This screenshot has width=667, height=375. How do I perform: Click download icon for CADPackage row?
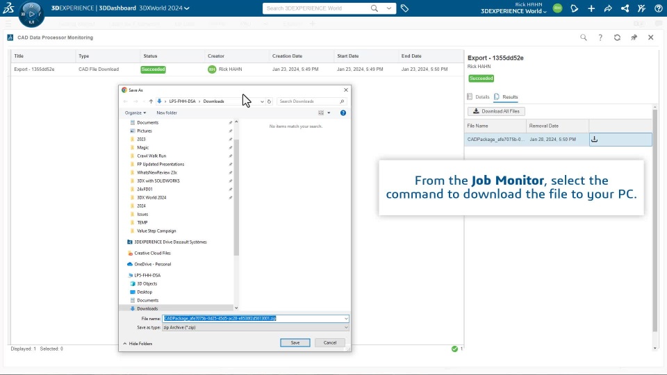pyautogui.click(x=594, y=139)
